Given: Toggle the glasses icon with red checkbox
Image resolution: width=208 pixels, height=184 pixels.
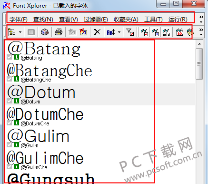Looking at the screenshot, I should [144, 32].
